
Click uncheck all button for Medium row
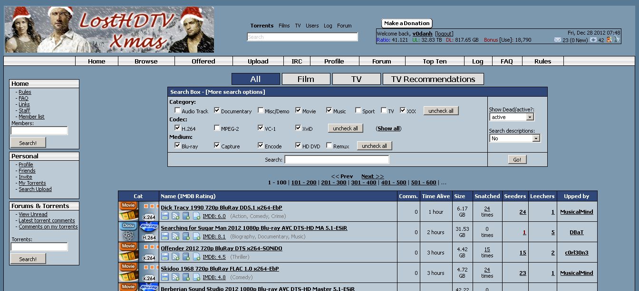coord(375,146)
